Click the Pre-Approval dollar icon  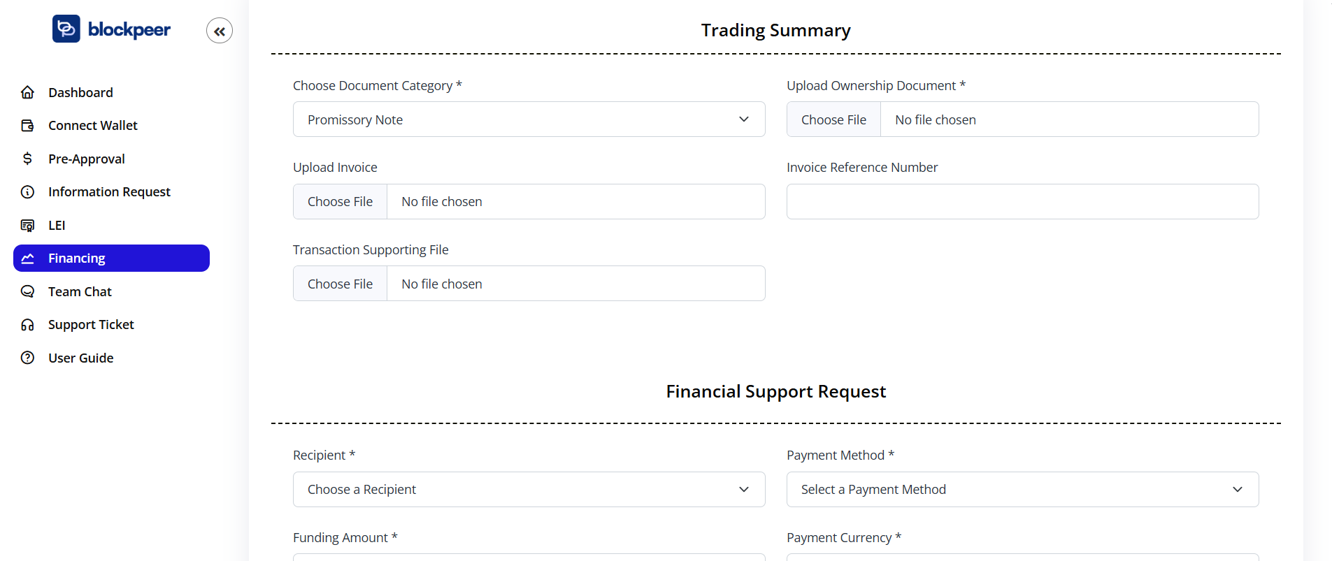tap(28, 159)
